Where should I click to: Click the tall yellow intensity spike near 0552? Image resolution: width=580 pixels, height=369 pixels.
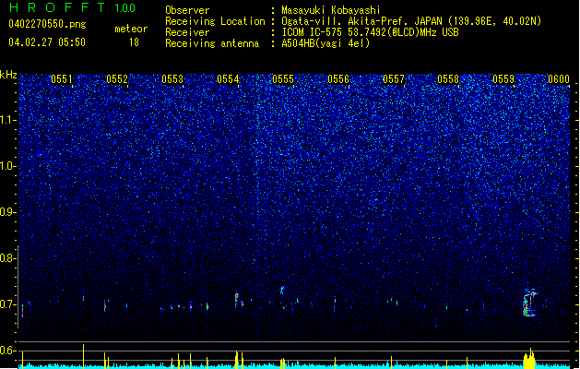coord(83,356)
